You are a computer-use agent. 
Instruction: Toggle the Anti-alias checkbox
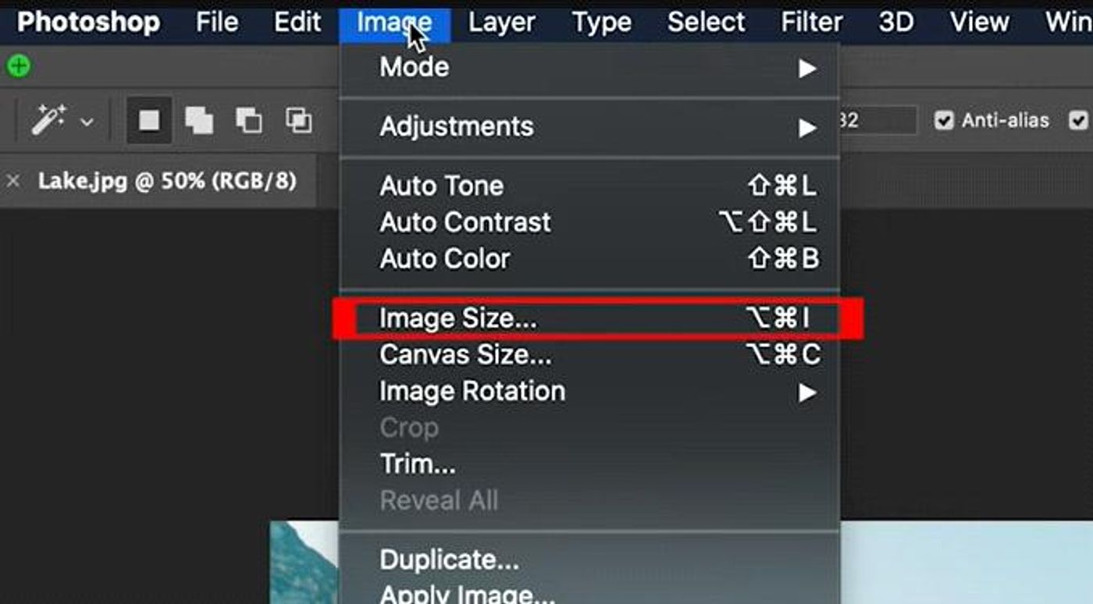tap(944, 120)
